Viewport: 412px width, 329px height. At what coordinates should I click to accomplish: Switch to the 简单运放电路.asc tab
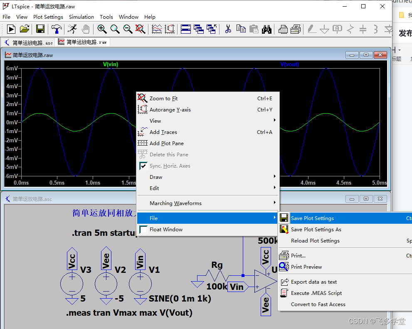point(28,42)
